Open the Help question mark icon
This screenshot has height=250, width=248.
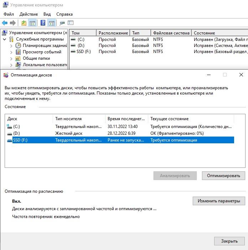coord(43,23)
